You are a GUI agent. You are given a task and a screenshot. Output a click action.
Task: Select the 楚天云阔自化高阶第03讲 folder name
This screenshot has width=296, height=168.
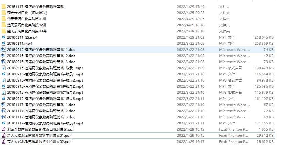point(27,31)
